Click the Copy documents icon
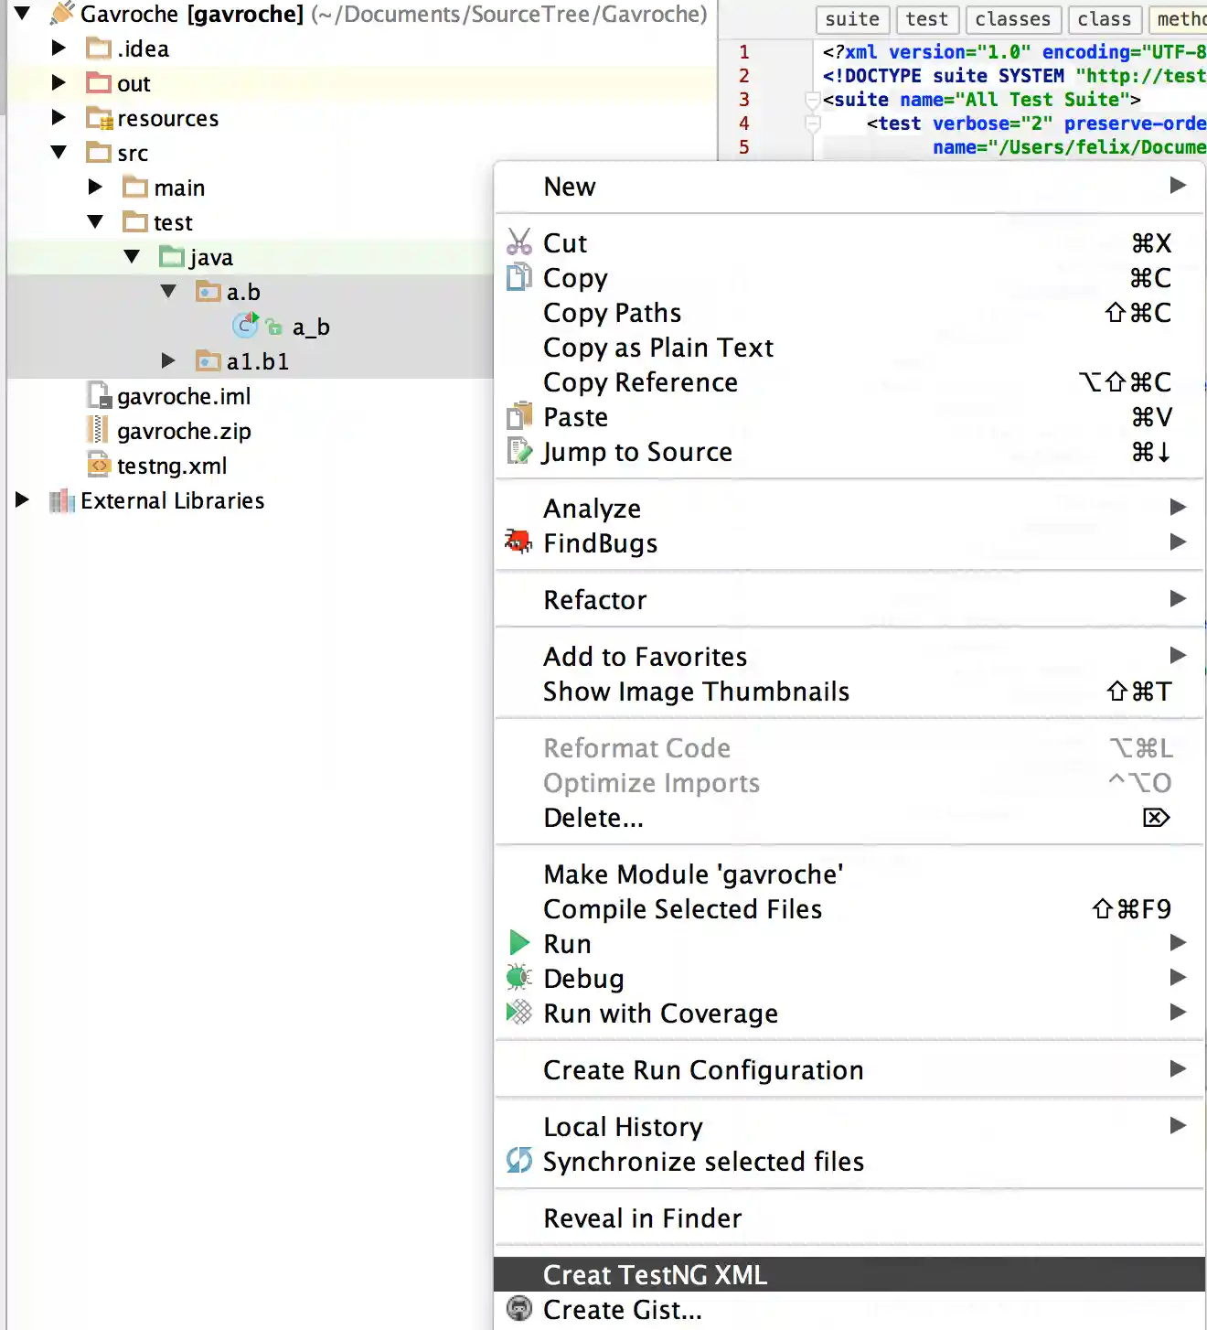The width and height of the screenshot is (1207, 1330). [518, 277]
